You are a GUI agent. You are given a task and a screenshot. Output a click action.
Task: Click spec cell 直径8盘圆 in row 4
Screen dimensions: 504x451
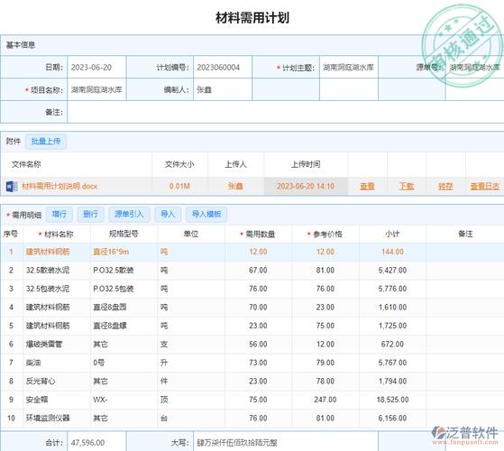coord(110,308)
